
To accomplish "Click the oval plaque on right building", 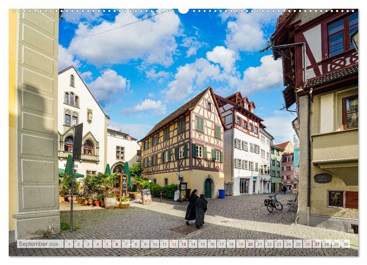I will [323, 178].
